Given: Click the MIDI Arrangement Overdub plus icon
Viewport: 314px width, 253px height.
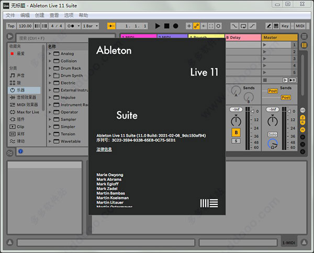Looking at the screenshot, I should tap(189, 26).
